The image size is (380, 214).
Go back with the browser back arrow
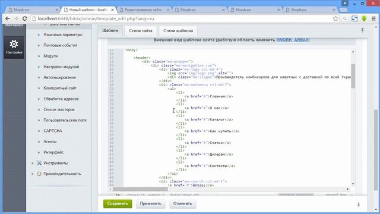[8, 18]
